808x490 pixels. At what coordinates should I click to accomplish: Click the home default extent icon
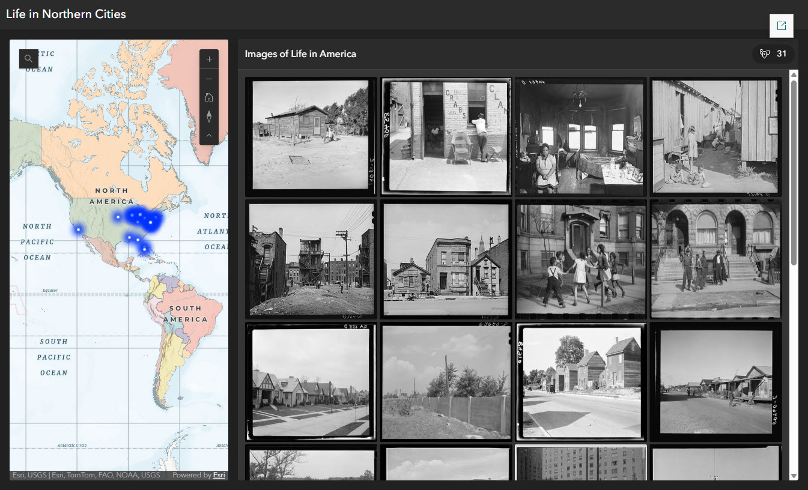209,97
